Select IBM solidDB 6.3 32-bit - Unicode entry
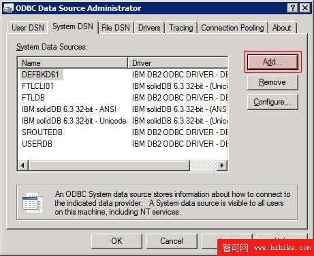The width and height of the screenshot is (314, 256). pyautogui.click(x=74, y=121)
